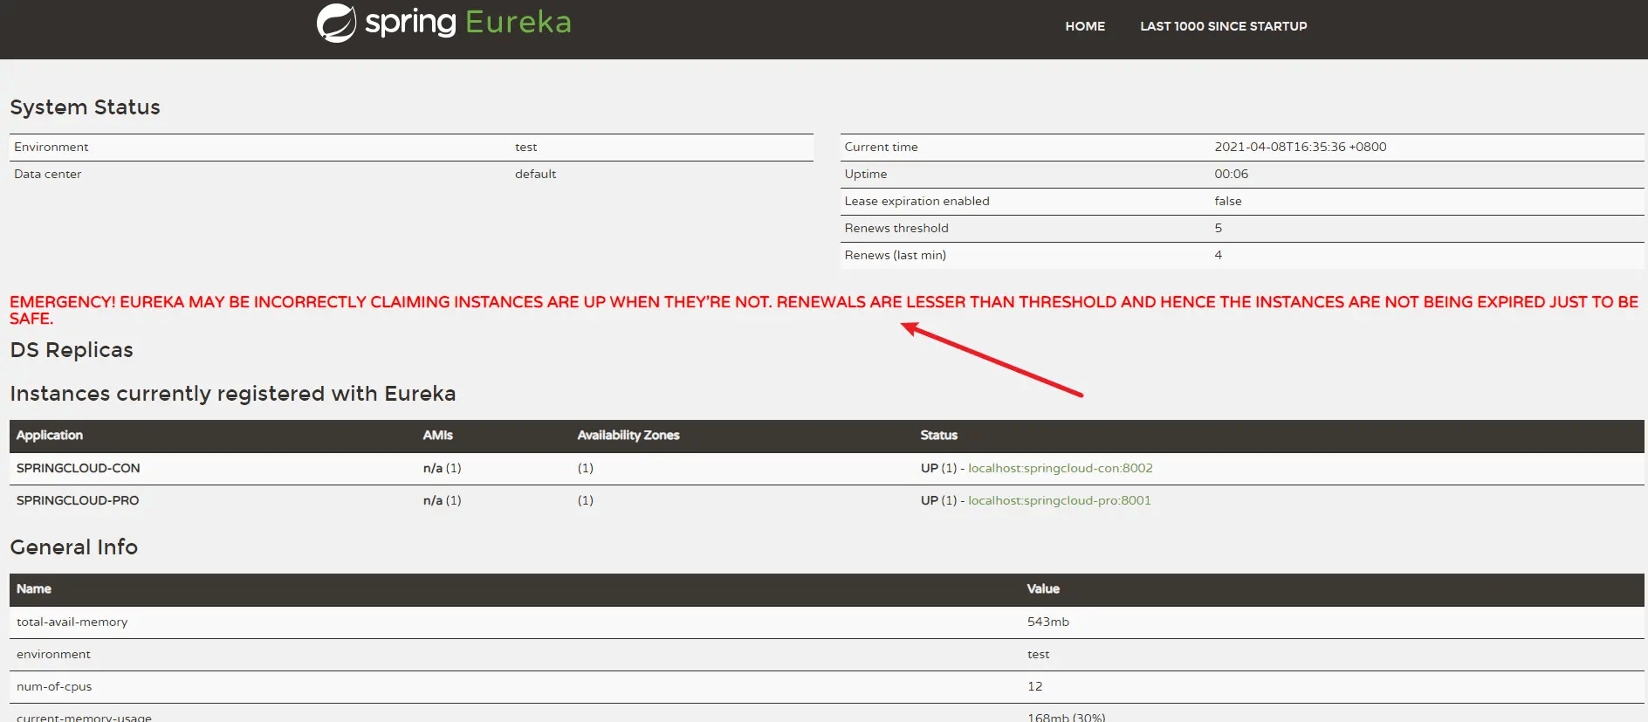Select the SPRINGCLOUD-CON application name

(x=78, y=468)
